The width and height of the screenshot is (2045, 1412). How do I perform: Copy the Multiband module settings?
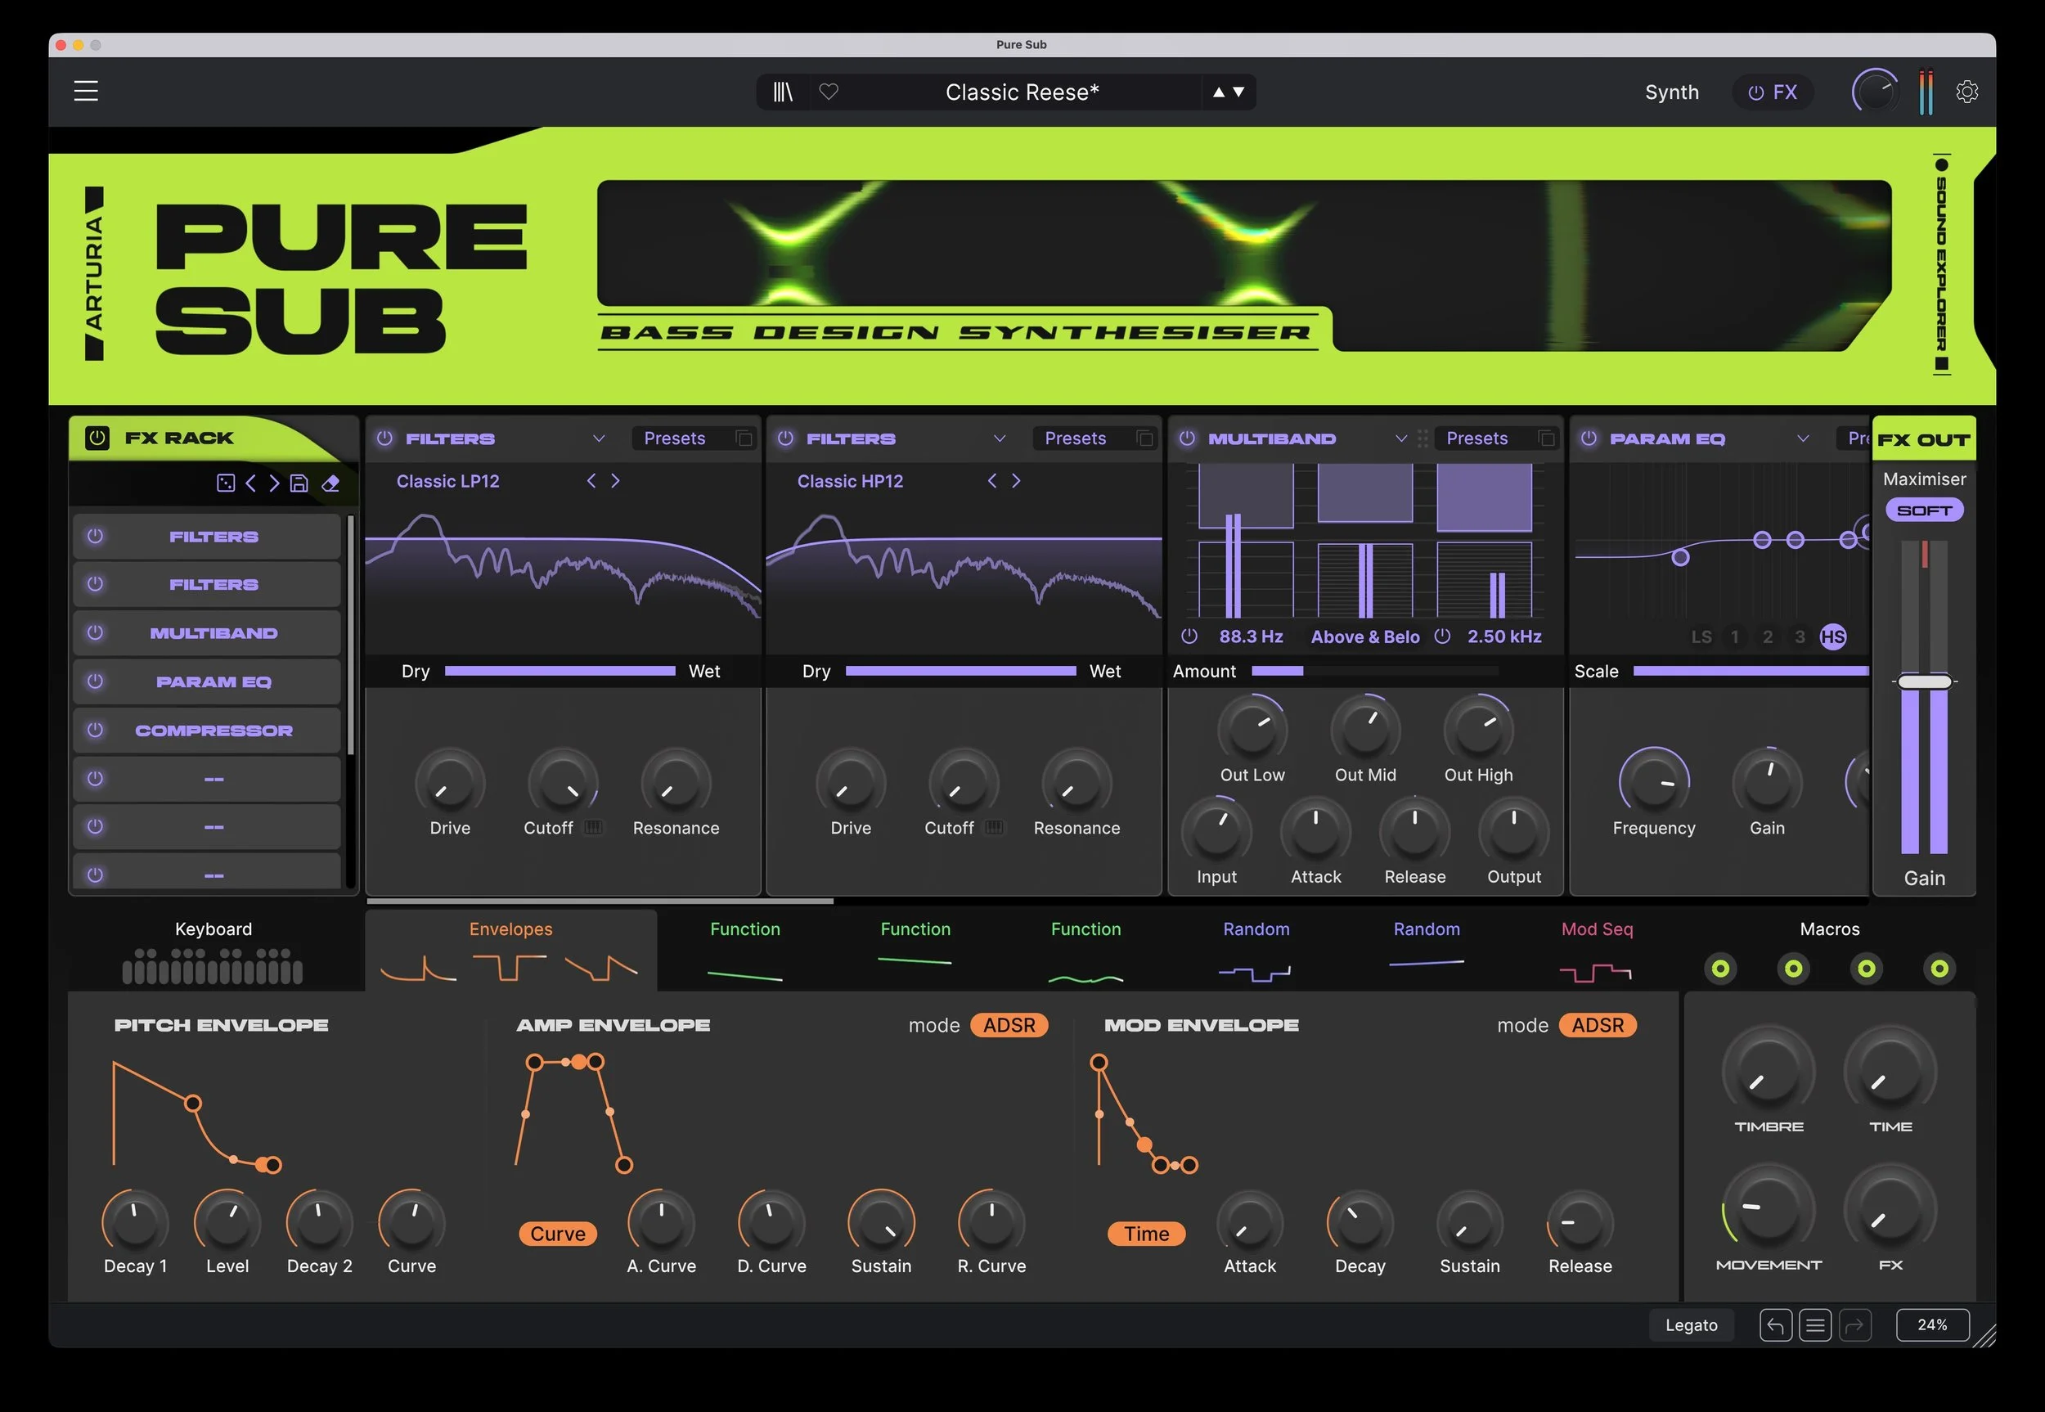click(1546, 438)
